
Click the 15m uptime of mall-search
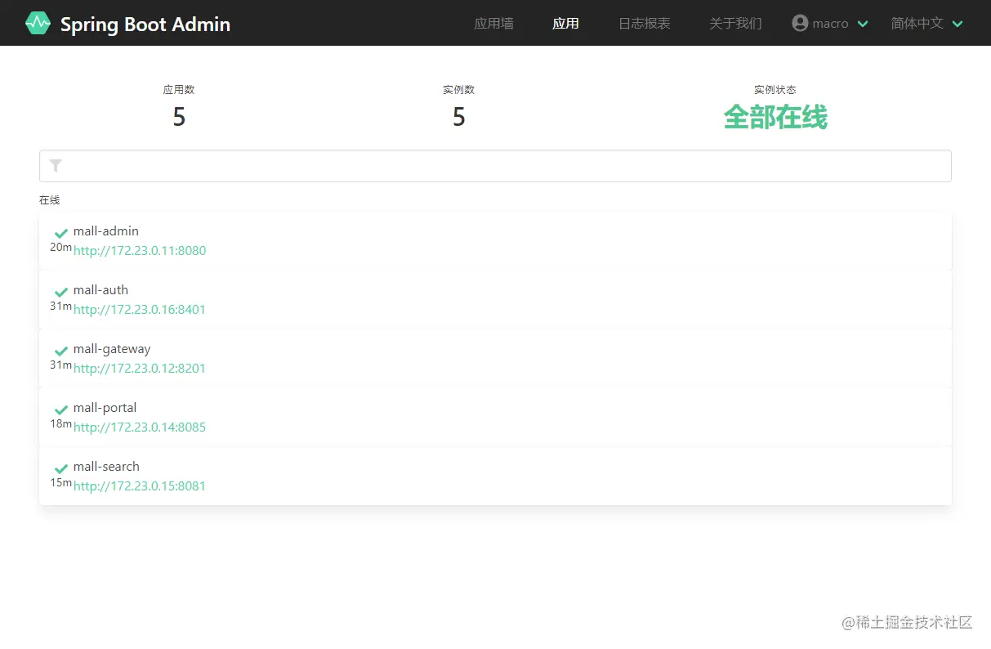pos(60,482)
